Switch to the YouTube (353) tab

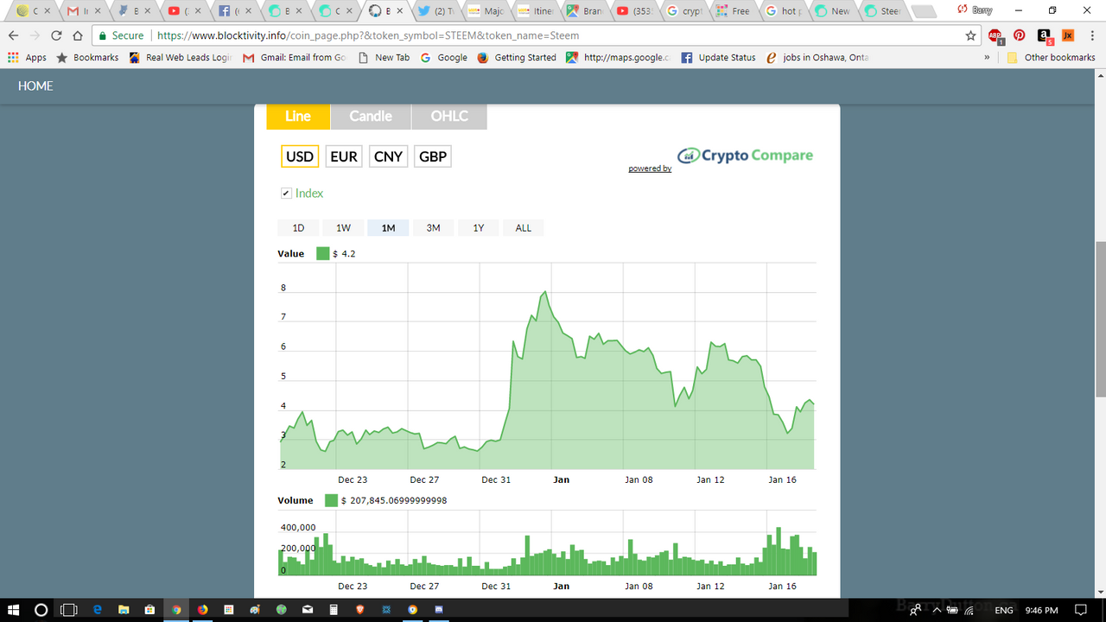coord(635,11)
